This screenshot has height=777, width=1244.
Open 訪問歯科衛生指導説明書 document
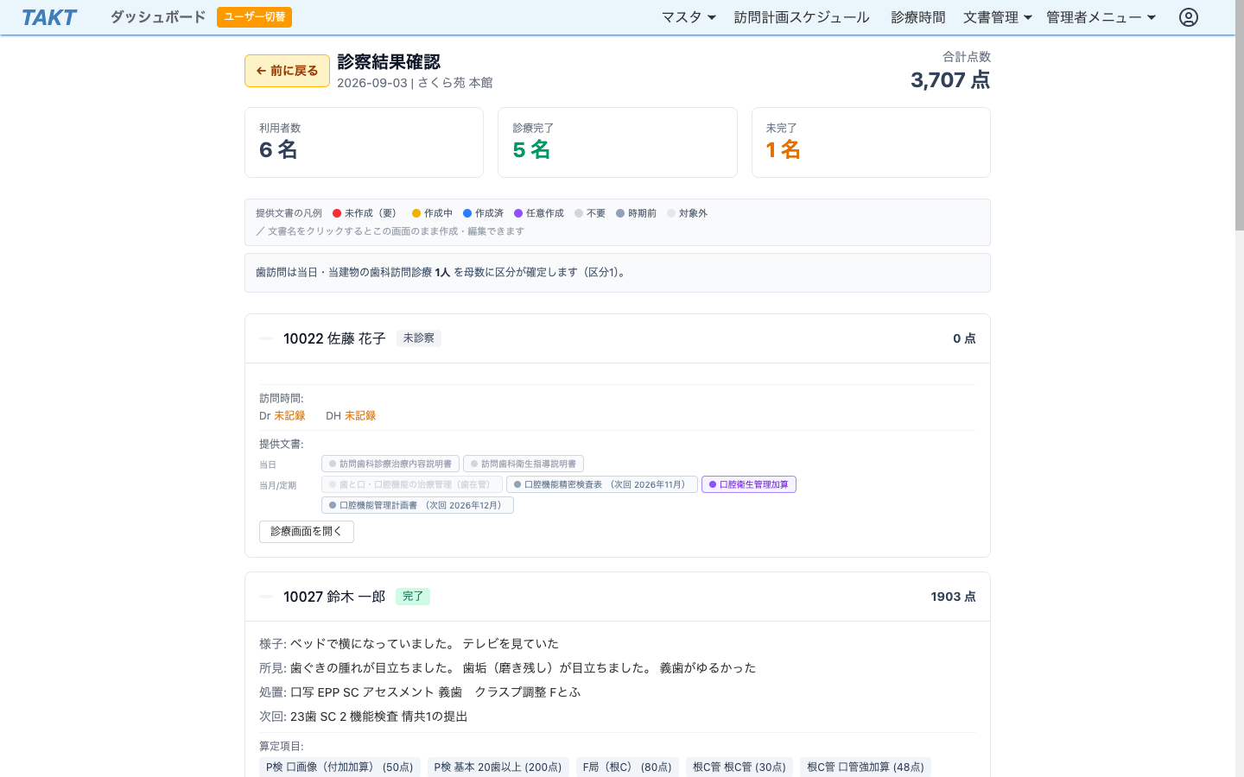tap(524, 464)
